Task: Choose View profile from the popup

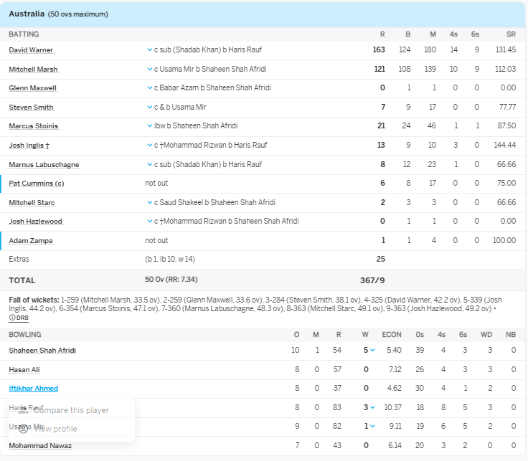Action: click(55, 429)
